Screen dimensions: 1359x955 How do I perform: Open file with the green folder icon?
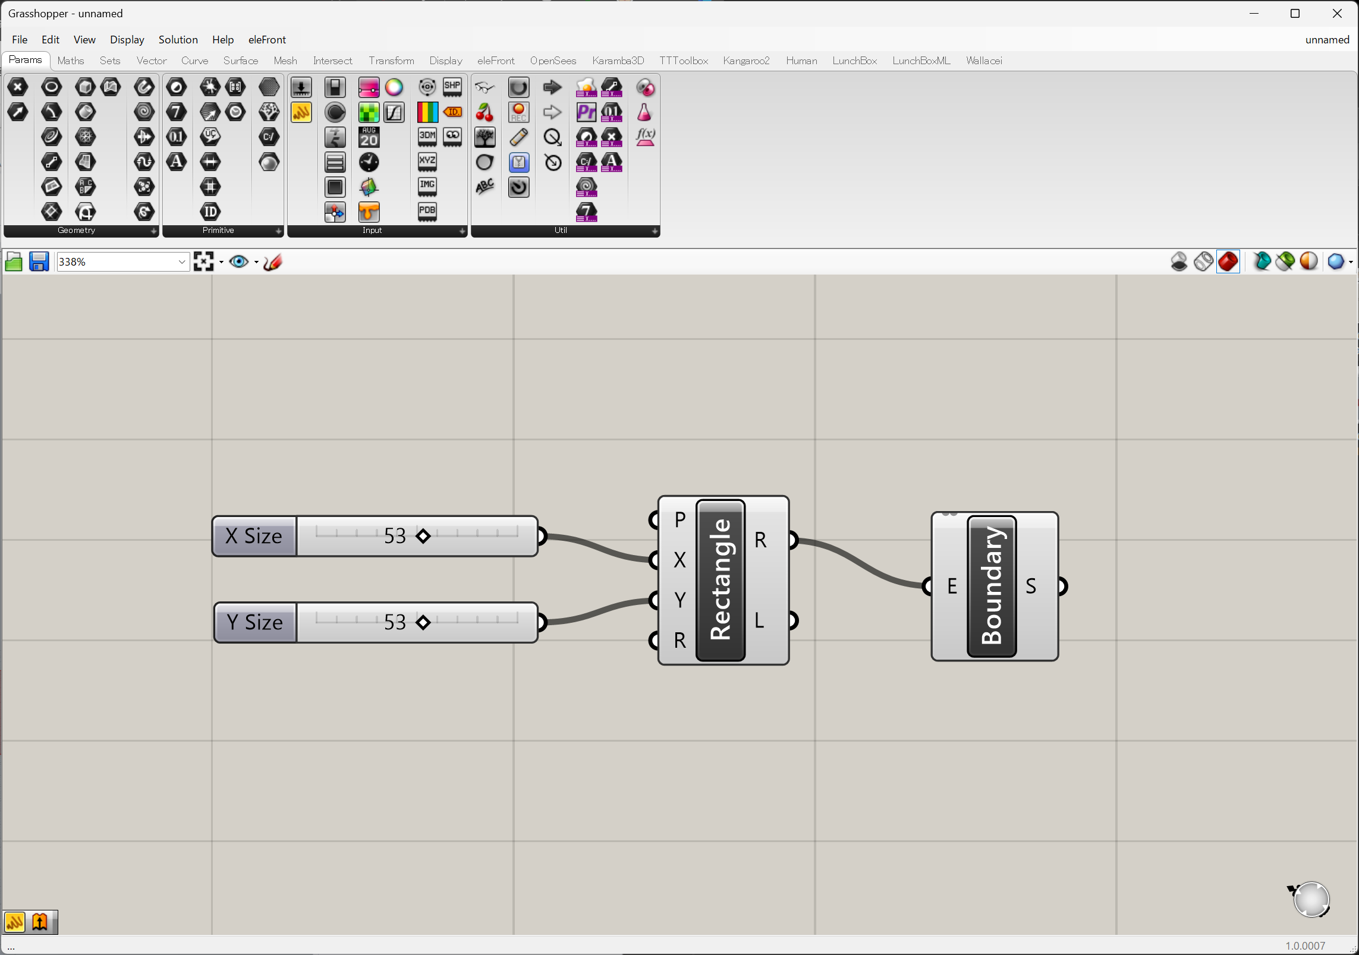coord(14,261)
